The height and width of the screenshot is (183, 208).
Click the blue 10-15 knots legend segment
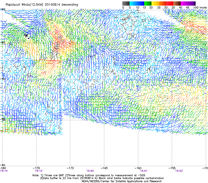(x=141, y=3)
